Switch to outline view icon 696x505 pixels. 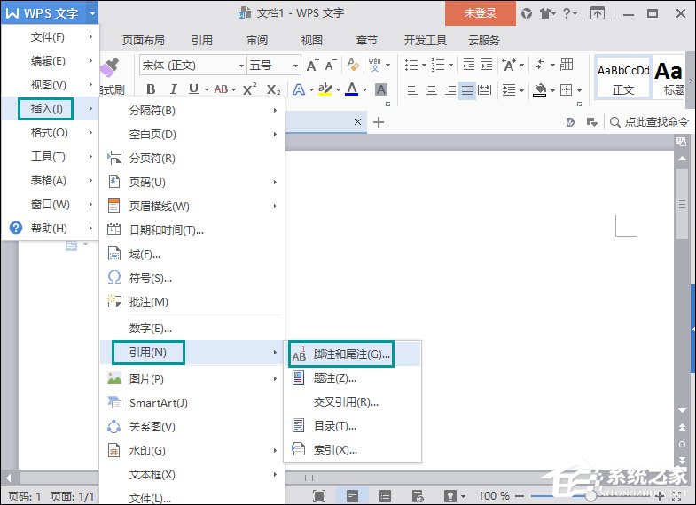point(386,495)
